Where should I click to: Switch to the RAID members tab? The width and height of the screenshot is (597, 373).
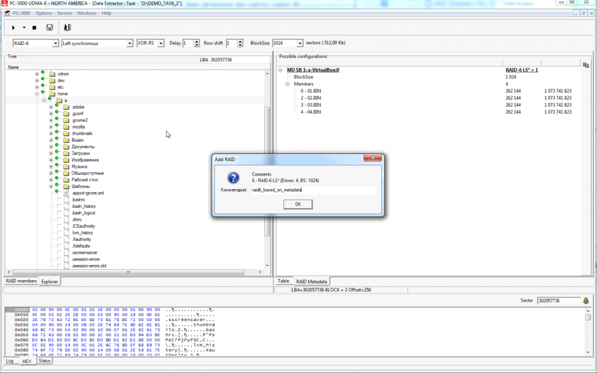(x=21, y=281)
